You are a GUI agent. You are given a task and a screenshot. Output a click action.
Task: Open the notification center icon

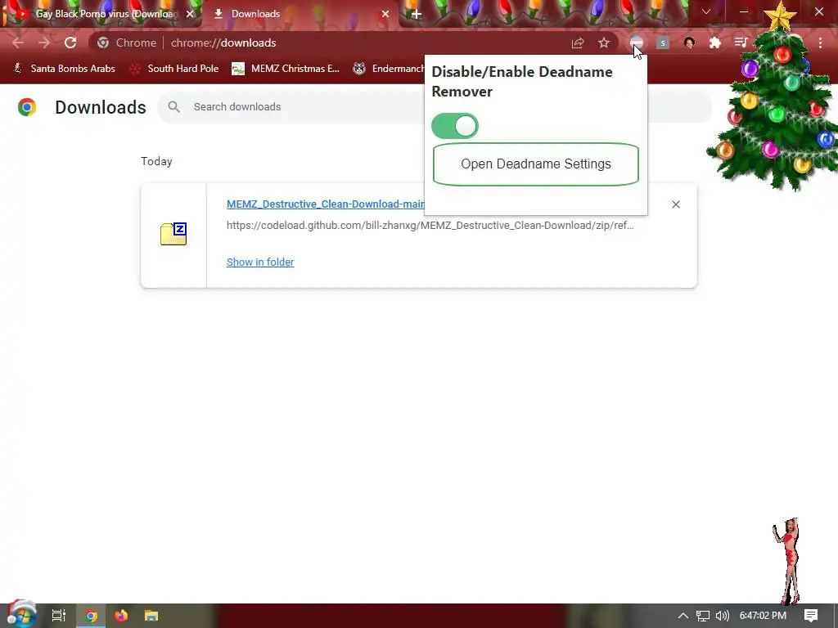coord(811,616)
